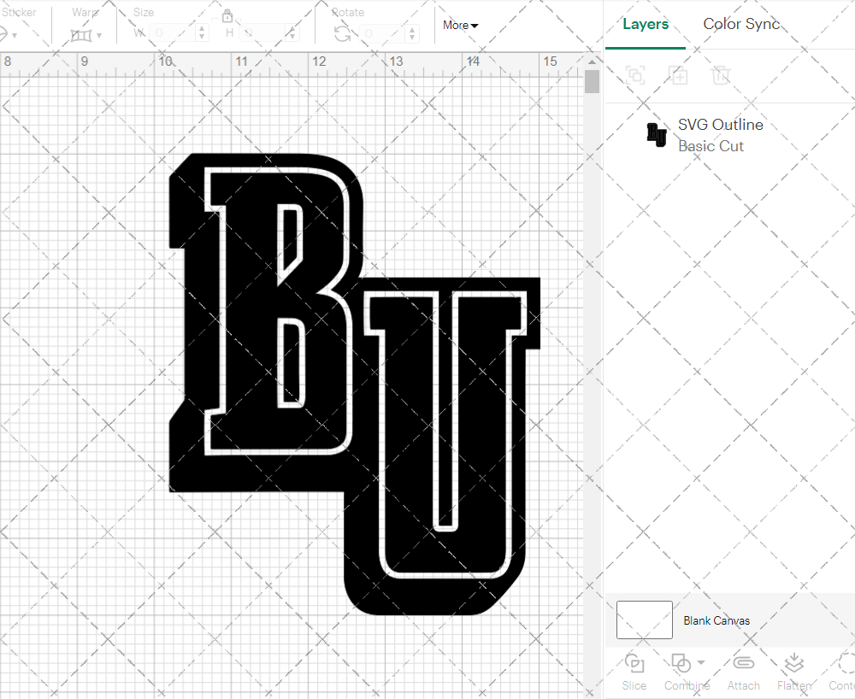The image size is (855, 699).
Task: Click the Duplicate layer icon
Action: [679, 75]
